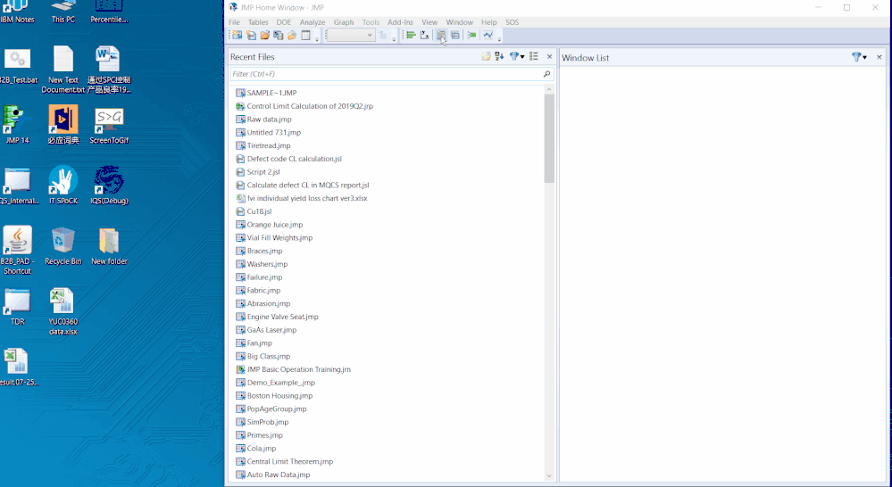Open the Help menu
Screen dimensions: 892x487
click(488, 22)
